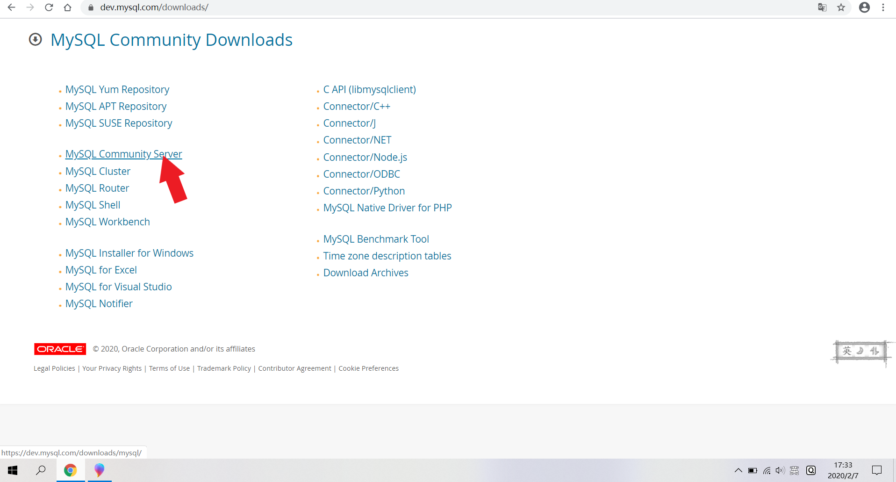The width and height of the screenshot is (896, 482).
Task: Open MySQL SUSE Repository link
Action: coord(119,123)
